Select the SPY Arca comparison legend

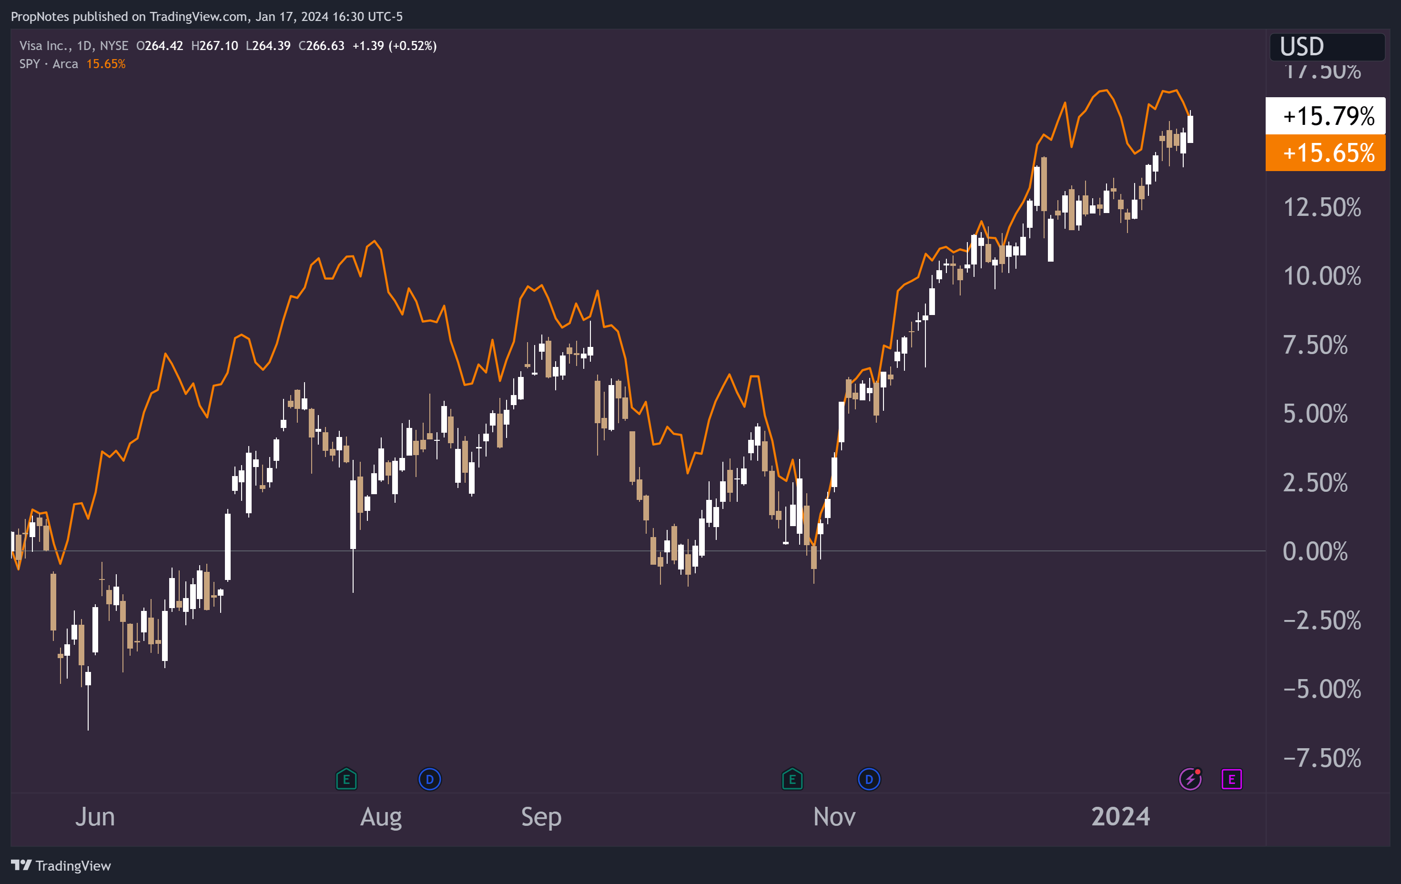click(49, 64)
